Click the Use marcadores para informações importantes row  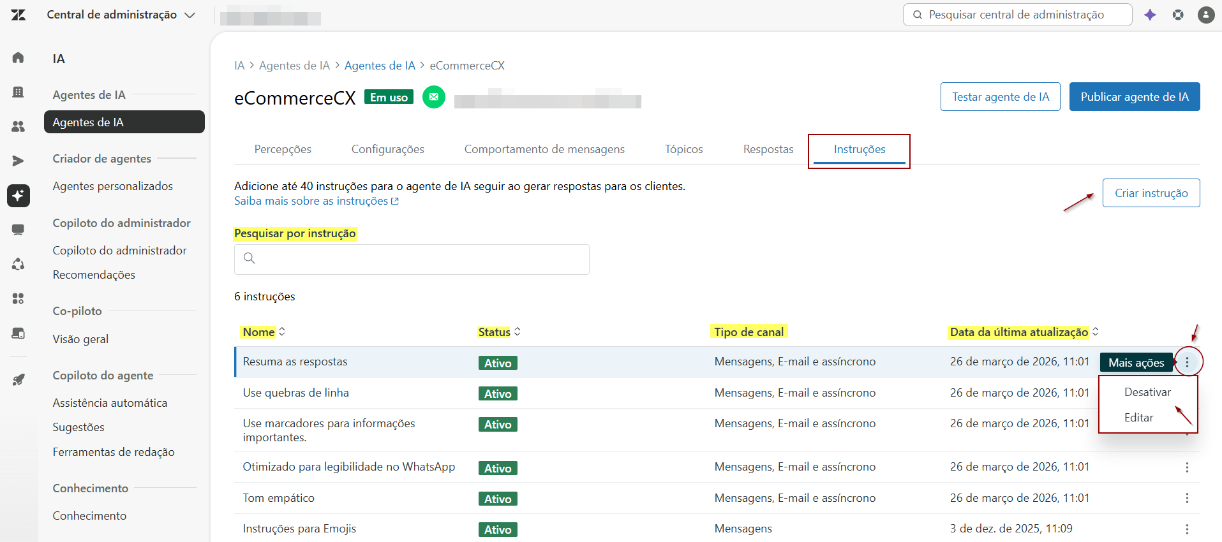click(717, 430)
